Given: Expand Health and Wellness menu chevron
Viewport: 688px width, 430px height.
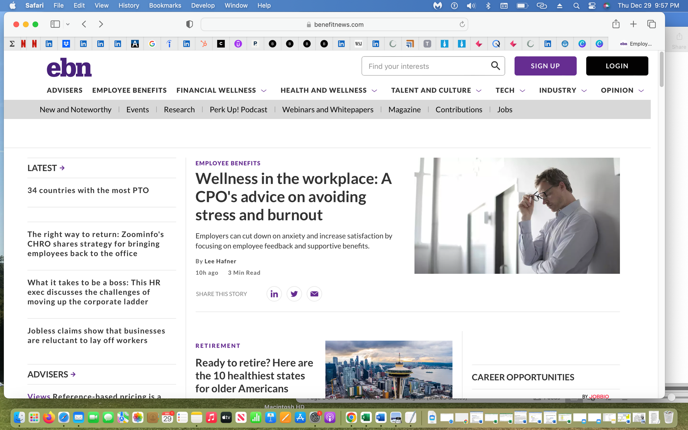Looking at the screenshot, I should (x=374, y=91).
